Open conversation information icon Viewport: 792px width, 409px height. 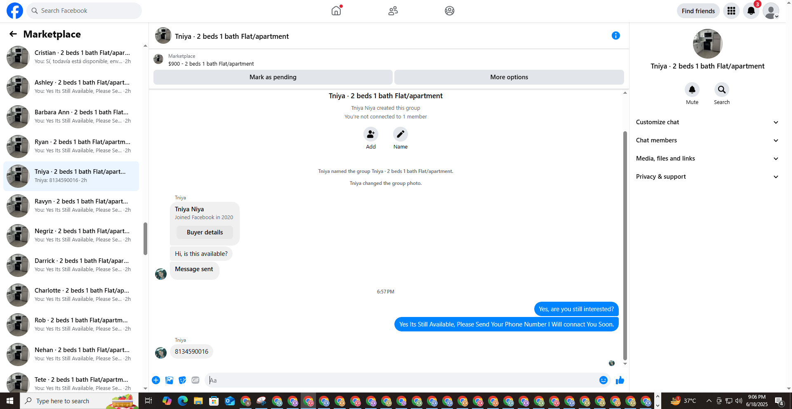coord(616,35)
